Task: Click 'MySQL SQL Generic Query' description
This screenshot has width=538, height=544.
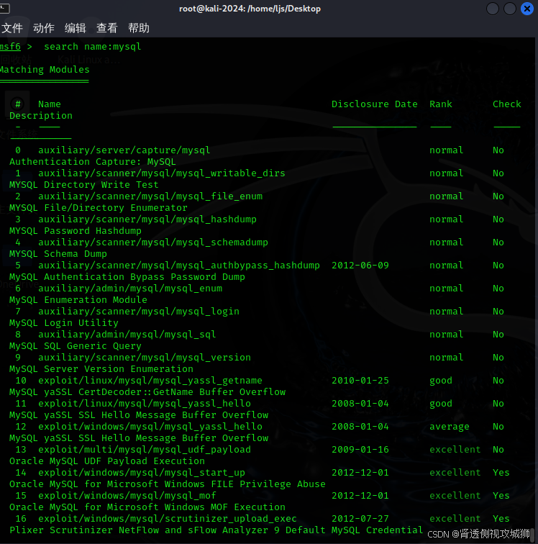Action: pos(76,346)
